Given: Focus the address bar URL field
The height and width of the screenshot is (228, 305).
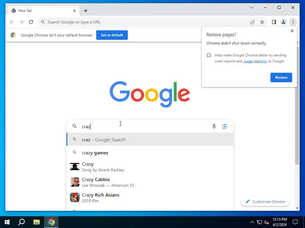Looking at the screenshot, I should 144,22.
